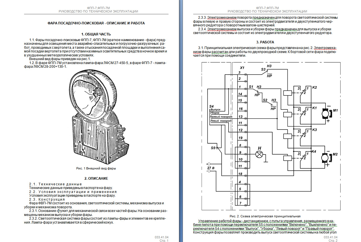Click relay label "K3" in the schematic
Screen dimensions: 361x242
314,130
